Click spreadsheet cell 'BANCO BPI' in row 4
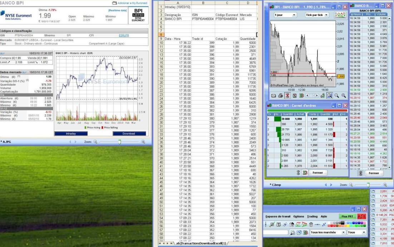 178,19
